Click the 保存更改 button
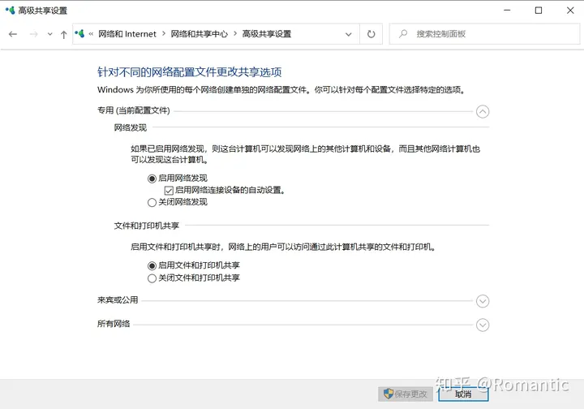Image resolution: width=584 pixels, height=409 pixels. click(406, 394)
